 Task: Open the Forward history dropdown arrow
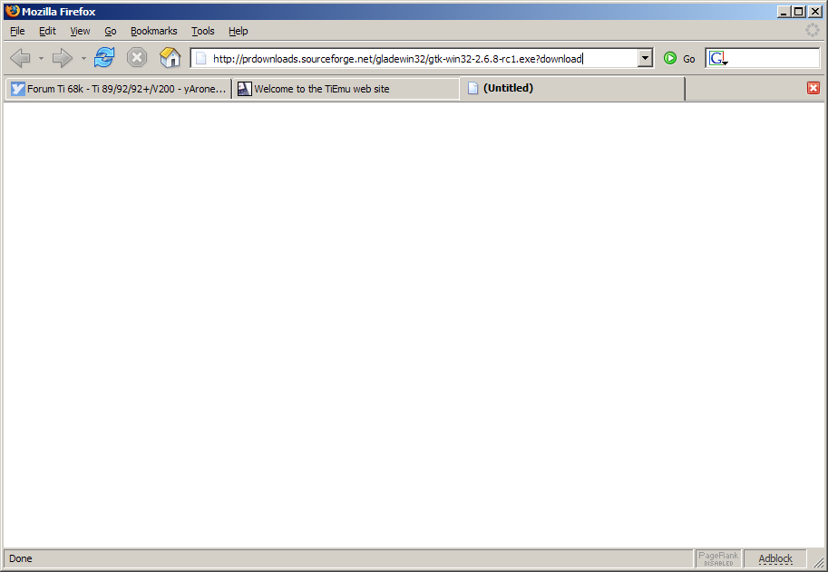point(83,58)
